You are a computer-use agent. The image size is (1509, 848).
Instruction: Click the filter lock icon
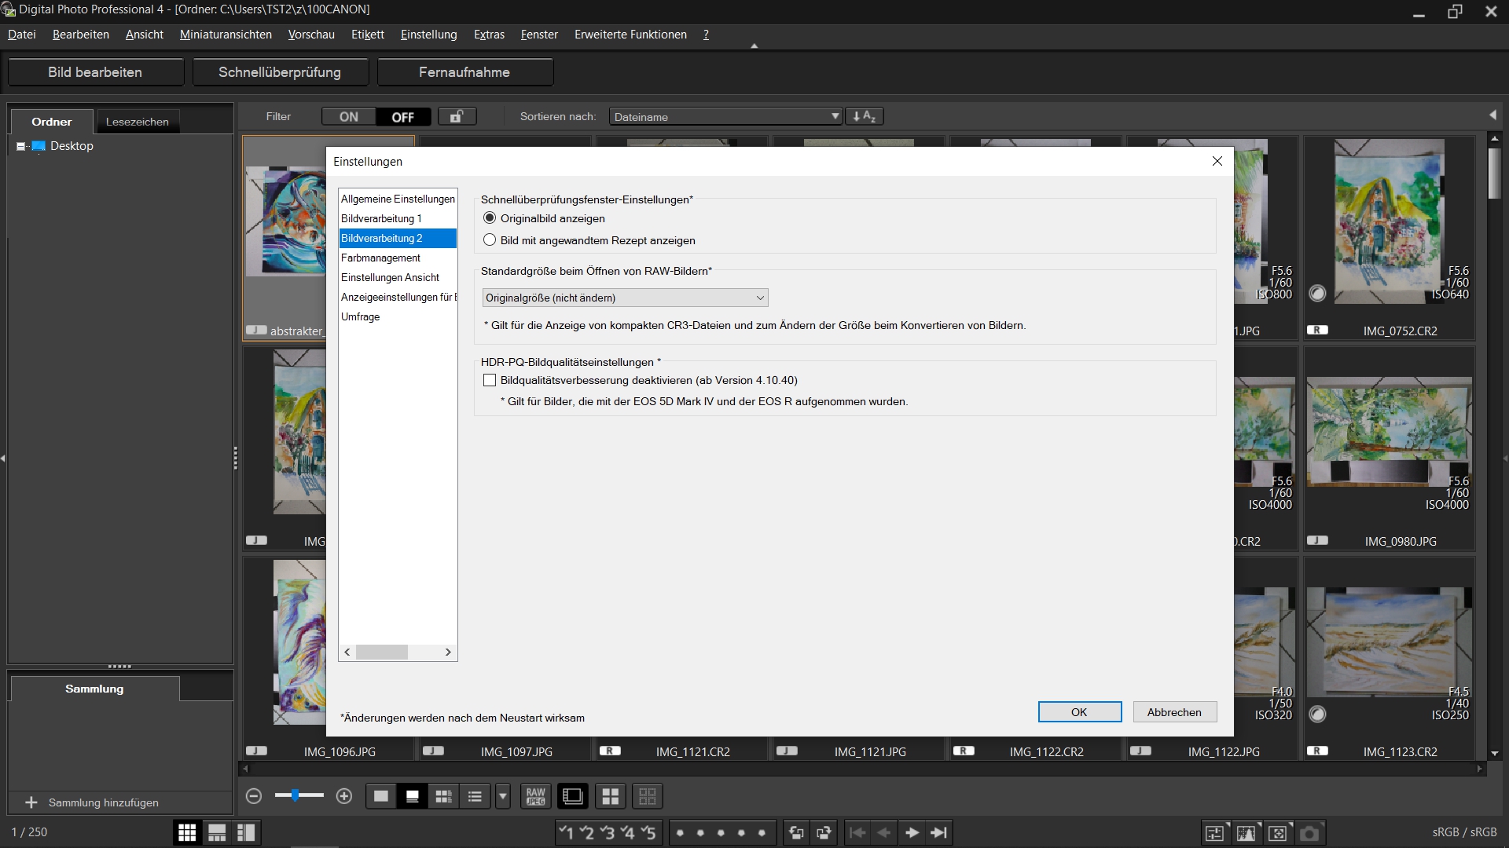pos(457,116)
